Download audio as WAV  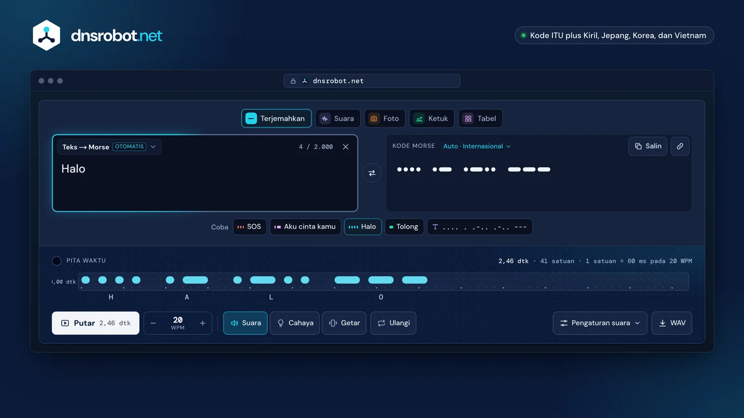pyautogui.click(x=672, y=323)
